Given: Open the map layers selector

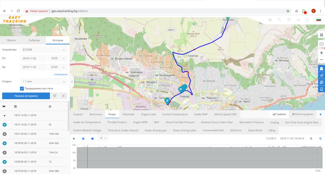Looking at the screenshot, I should (321, 44).
